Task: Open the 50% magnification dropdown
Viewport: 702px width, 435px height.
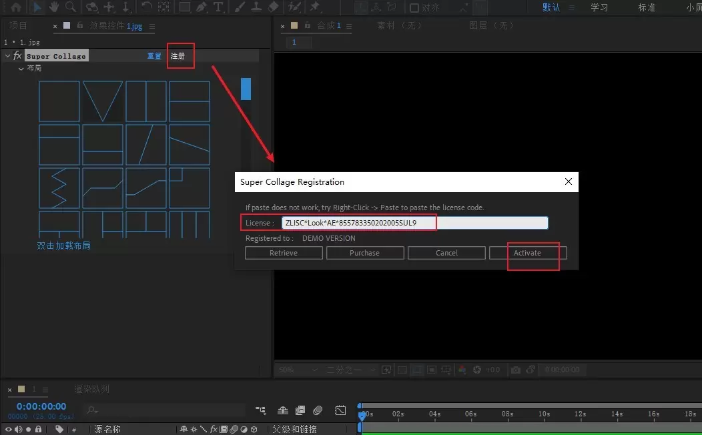Action: tap(299, 370)
